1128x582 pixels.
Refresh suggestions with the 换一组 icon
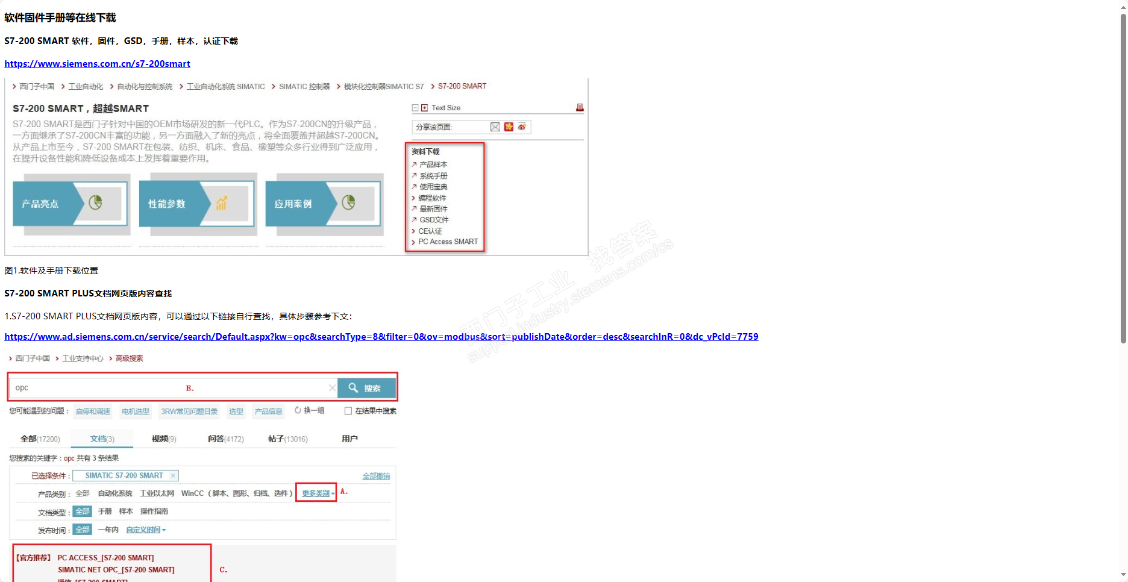(x=298, y=410)
